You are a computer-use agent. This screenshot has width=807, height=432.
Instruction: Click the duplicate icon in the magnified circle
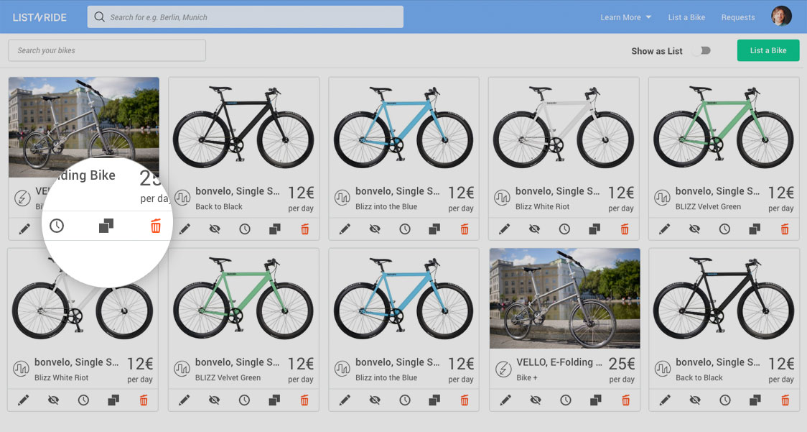pyautogui.click(x=106, y=226)
